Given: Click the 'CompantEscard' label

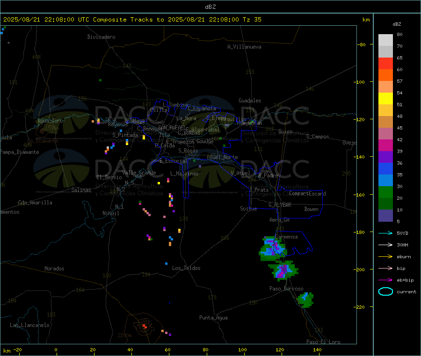Looking at the screenshot, I should tap(307, 194).
